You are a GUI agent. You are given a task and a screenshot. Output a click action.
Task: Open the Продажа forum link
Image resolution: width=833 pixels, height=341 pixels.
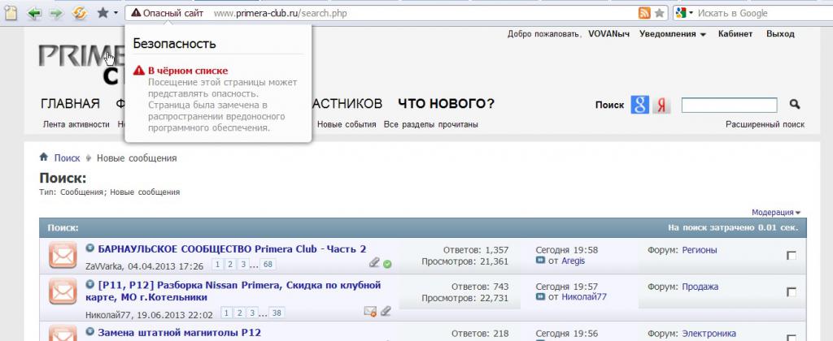click(700, 287)
